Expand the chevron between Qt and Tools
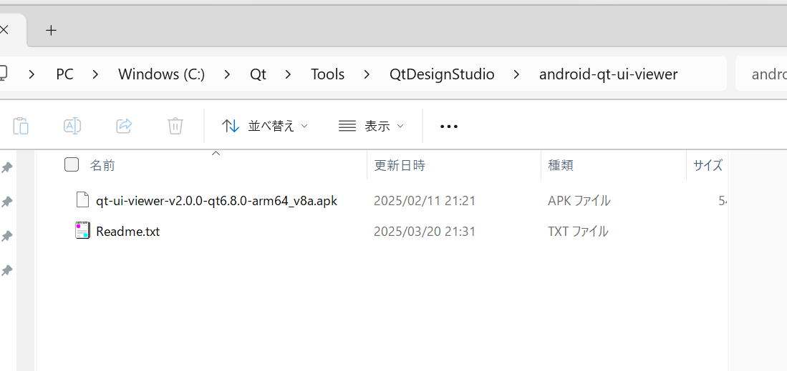The width and height of the screenshot is (787, 371). pos(288,74)
